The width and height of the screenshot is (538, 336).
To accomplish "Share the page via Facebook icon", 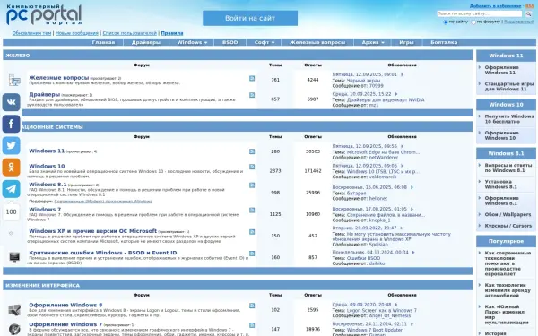I will pos(12,124).
